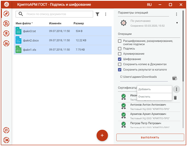Enable the Расшифрование, разархивирование checkbox

(119, 41)
